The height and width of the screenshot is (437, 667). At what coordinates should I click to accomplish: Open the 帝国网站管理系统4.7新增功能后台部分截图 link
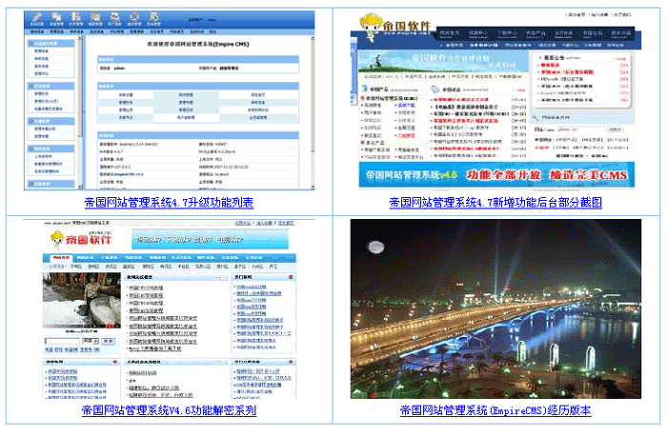tap(495, 203)
